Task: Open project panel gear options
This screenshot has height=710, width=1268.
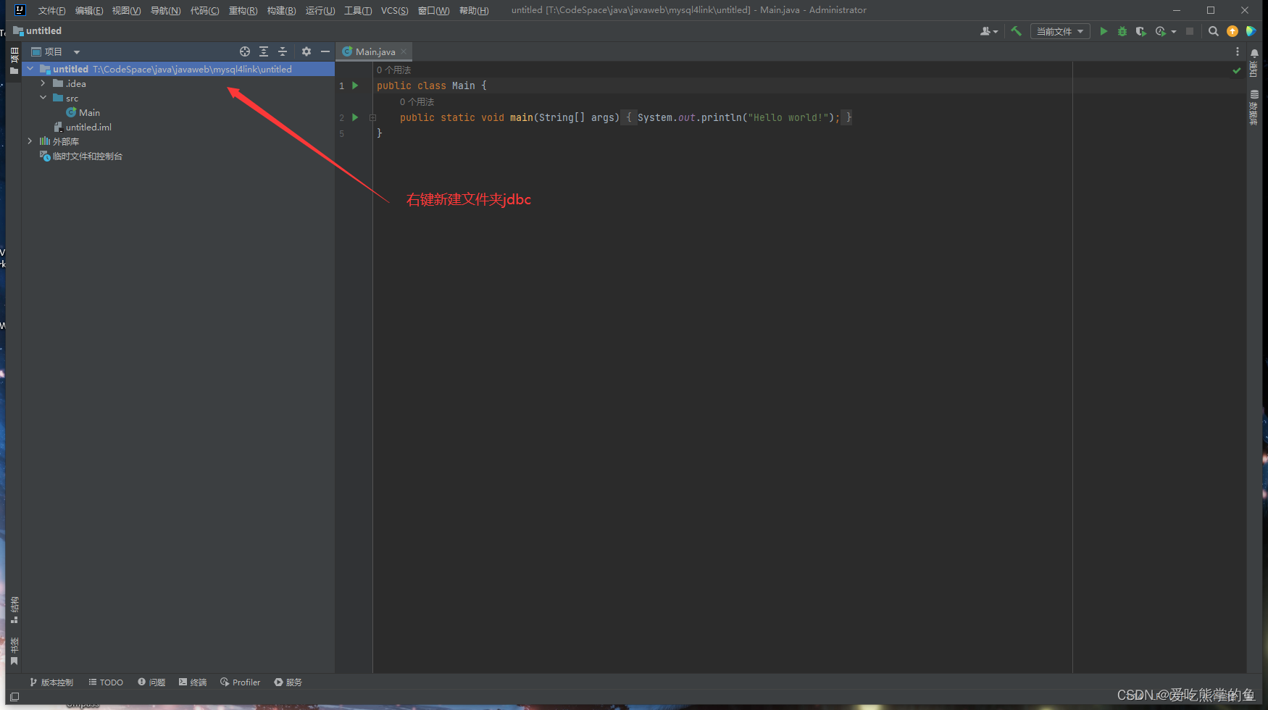Action: (306, 51)
